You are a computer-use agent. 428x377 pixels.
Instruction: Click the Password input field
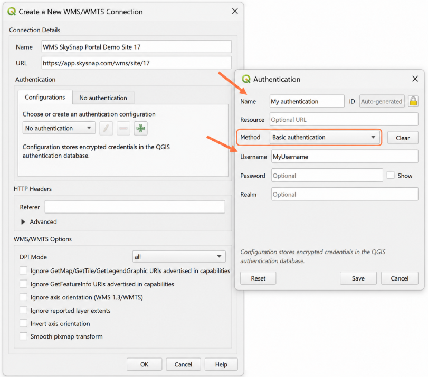(327, 176)
